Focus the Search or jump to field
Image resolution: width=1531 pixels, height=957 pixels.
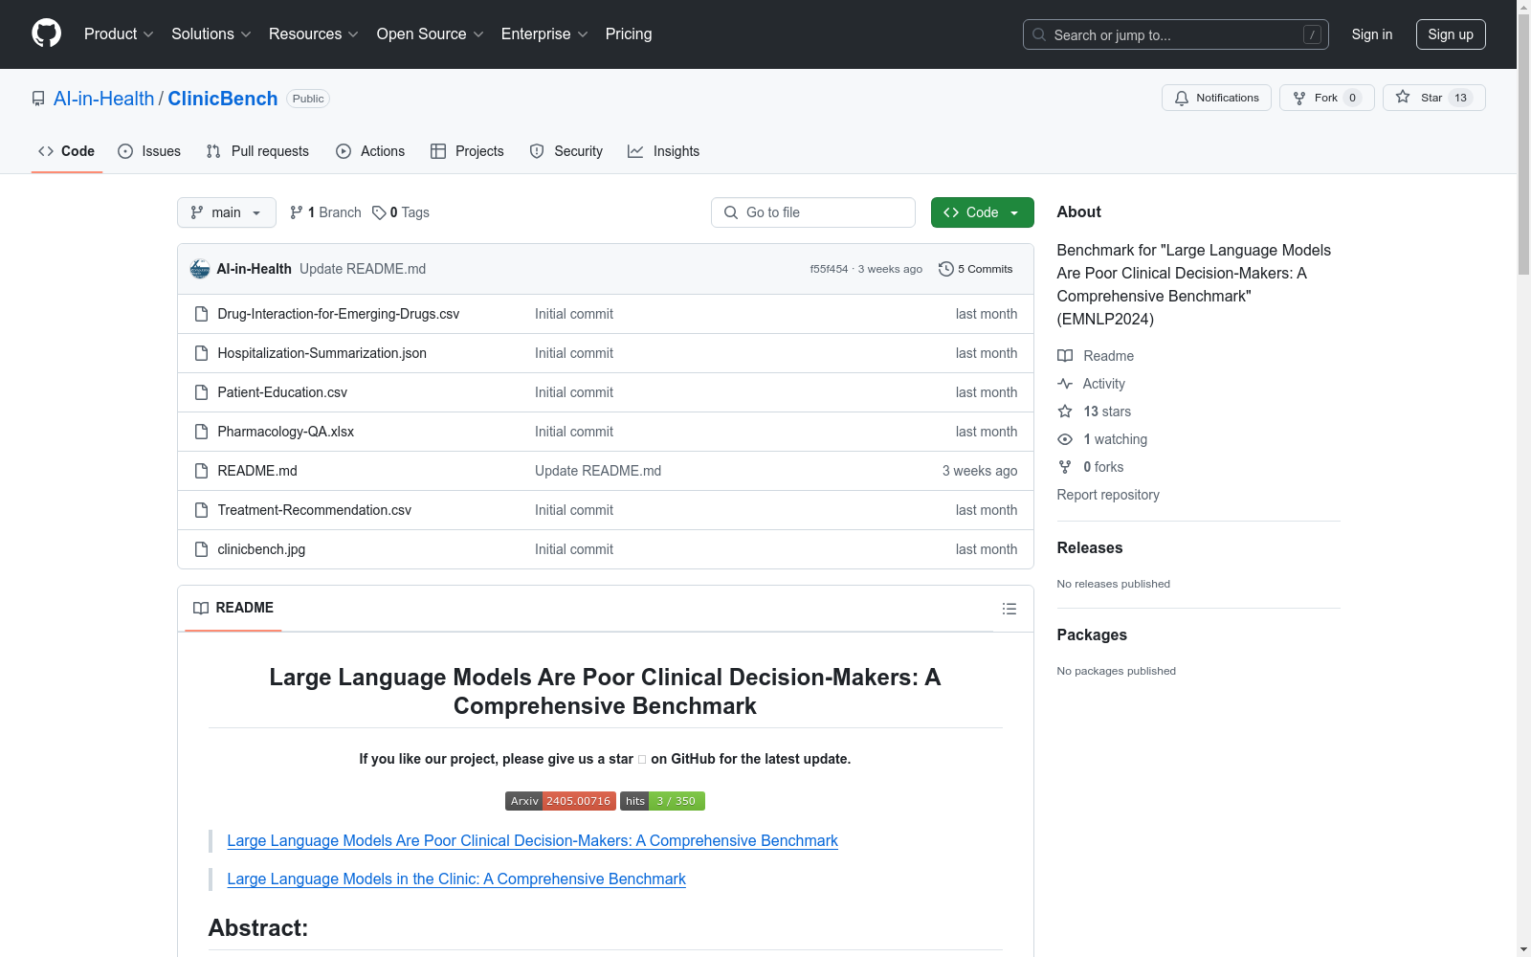point(1176,34)
